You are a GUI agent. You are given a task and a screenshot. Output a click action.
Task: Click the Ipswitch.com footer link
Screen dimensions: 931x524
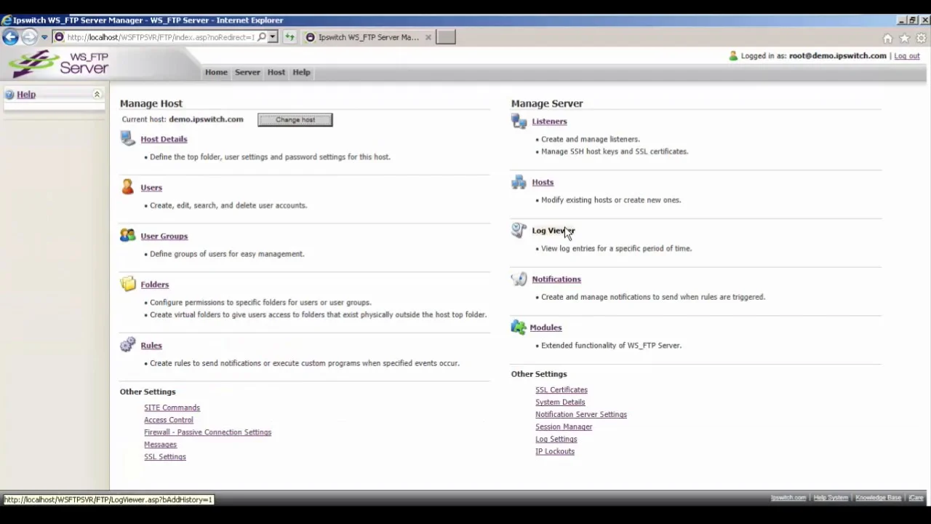coord(788,498)
